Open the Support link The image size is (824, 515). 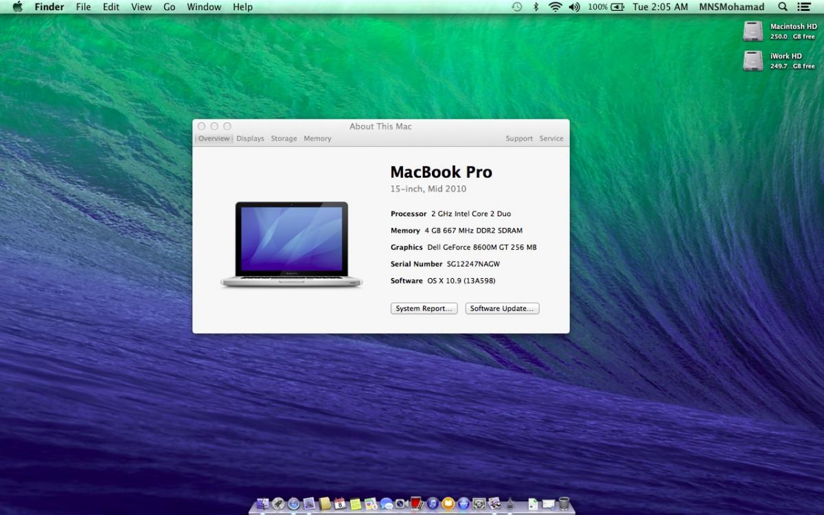(x=519, y=139)
